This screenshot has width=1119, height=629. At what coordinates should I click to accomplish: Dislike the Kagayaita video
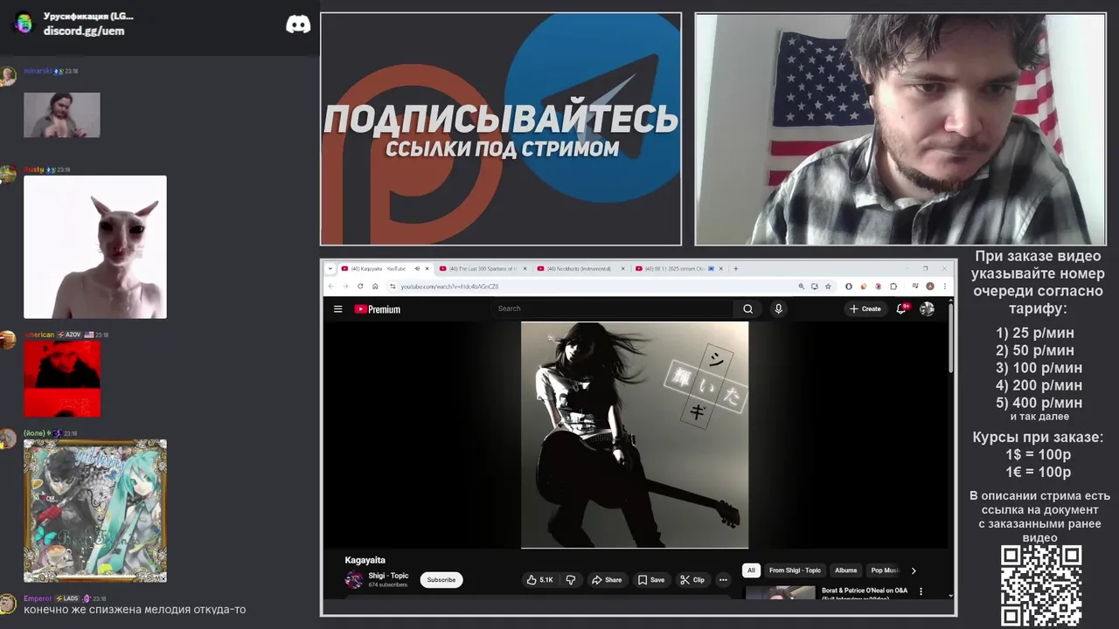coord(571,579)
